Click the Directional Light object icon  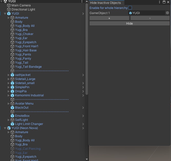(9, 9)
